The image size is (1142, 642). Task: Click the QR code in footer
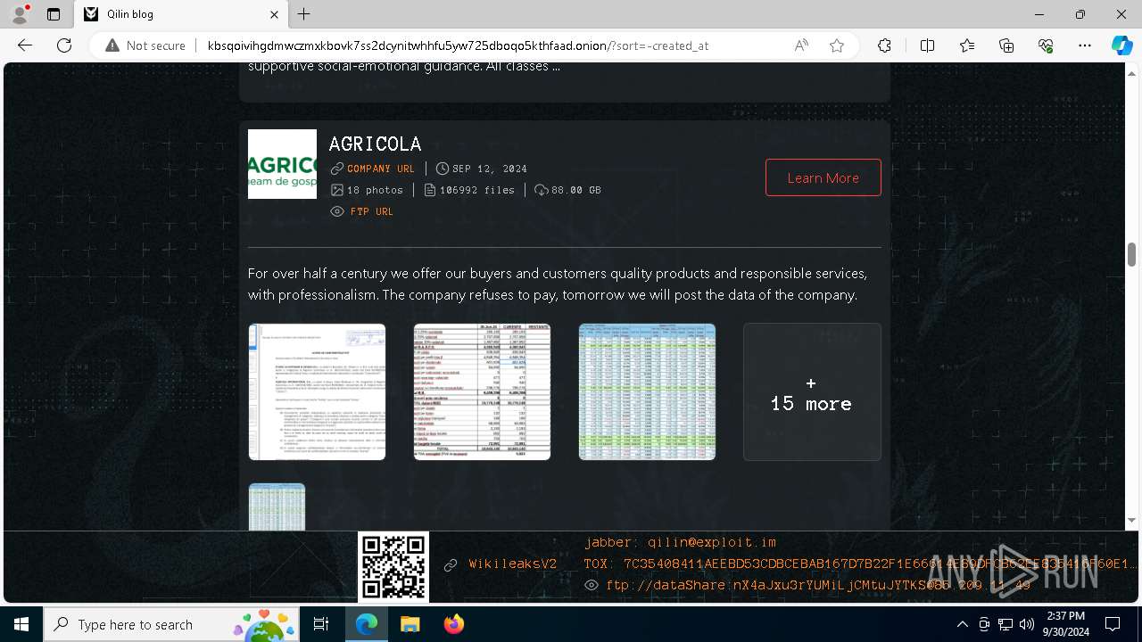point(393,567)
